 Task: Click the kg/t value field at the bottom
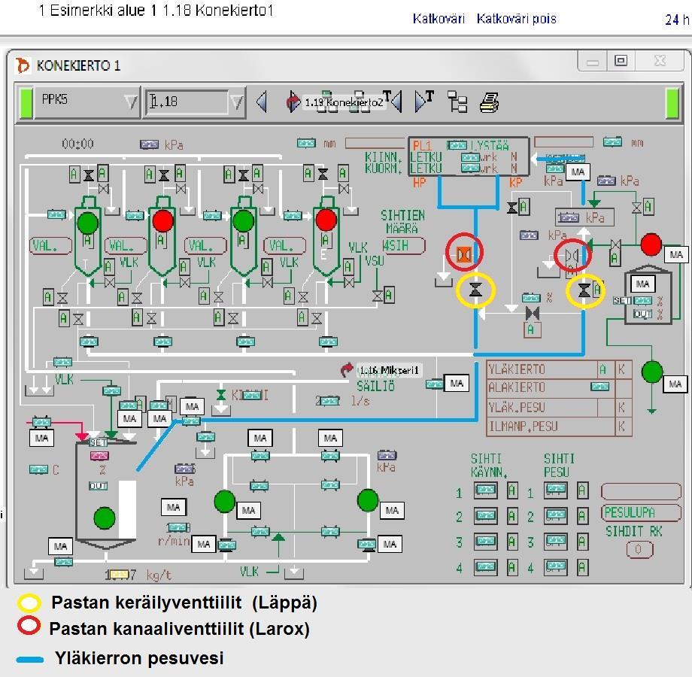pyautogui.click(x=121, y=575)
